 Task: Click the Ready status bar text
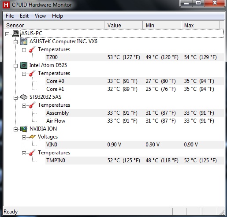[x=11, y=212]
